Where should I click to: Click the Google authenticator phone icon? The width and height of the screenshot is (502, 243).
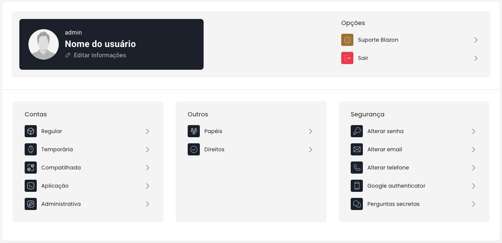tap(357, 186)
